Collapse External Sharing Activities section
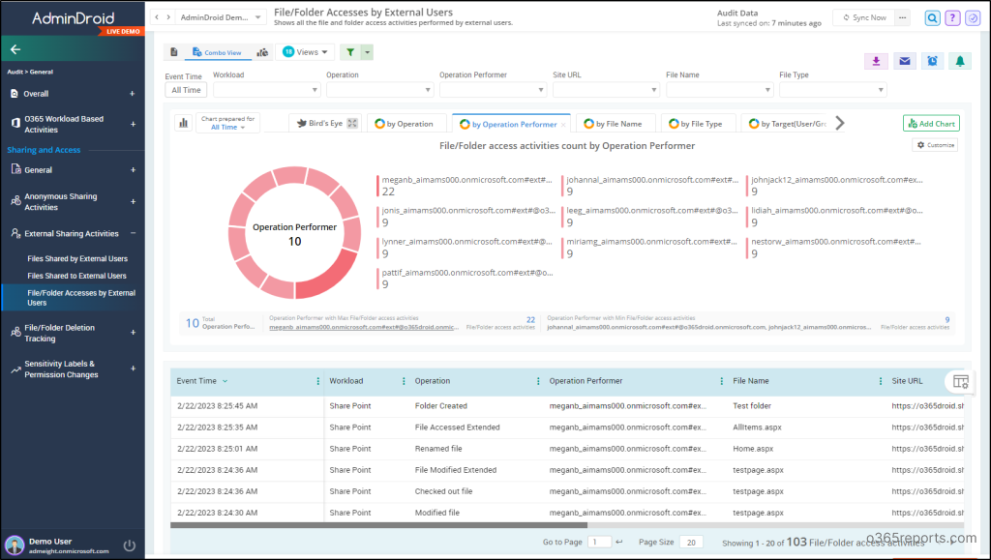The height and width of the screenshot is (560, 991). point(133,234)
